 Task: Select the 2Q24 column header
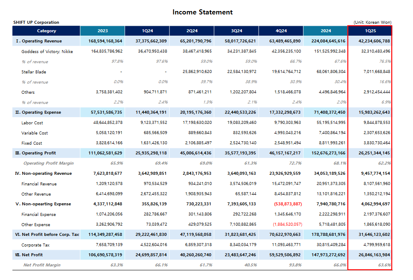(192, 31)
